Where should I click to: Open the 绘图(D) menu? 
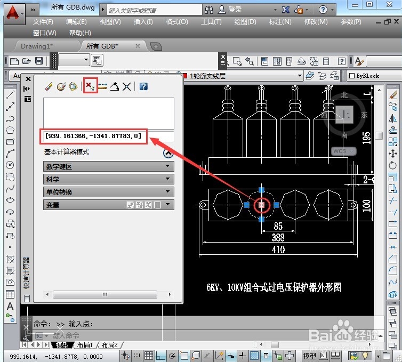pos(245,22)
